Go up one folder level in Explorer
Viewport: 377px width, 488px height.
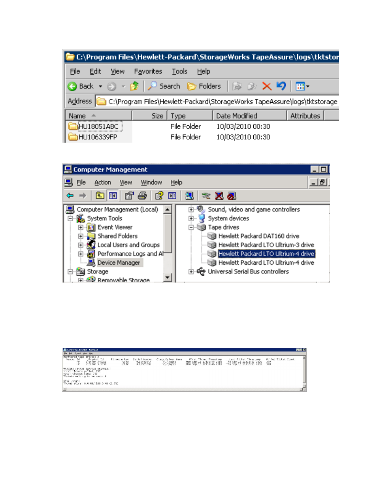[x=135, y=86]
